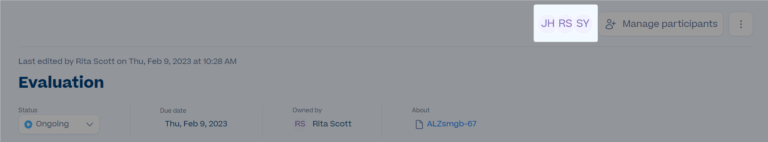This screenshot has width=768, height=142.
Task: Click the SY participant avatar
Action: tap(583, 24)
